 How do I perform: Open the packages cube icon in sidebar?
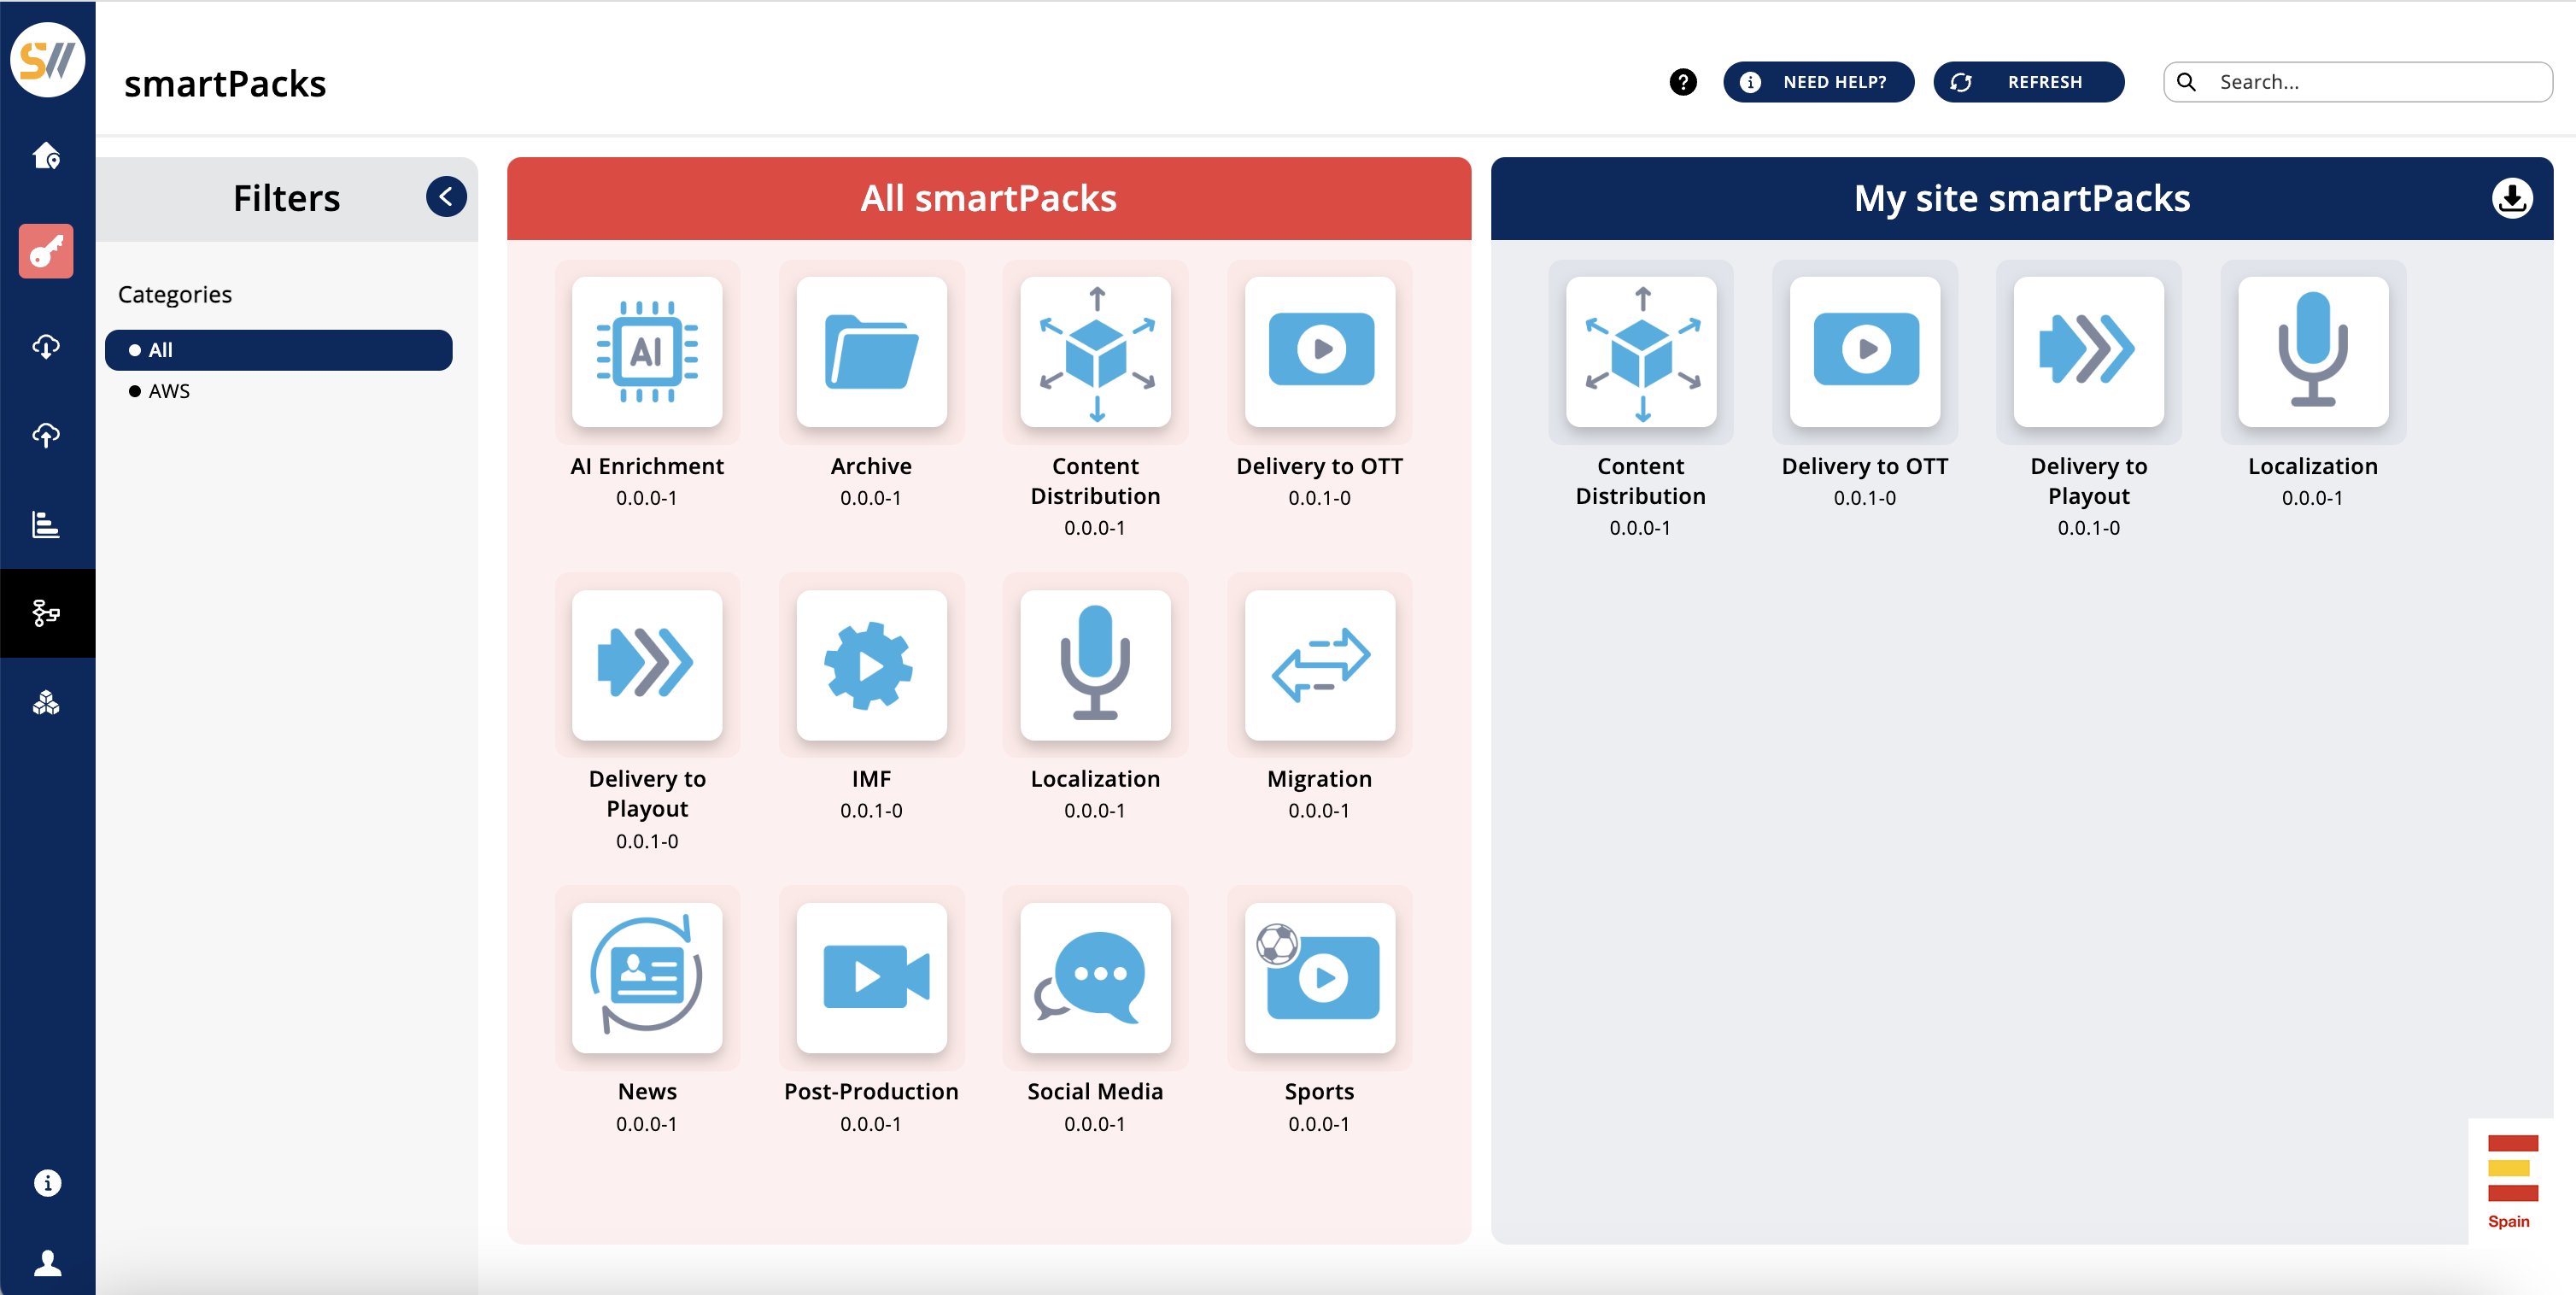(x=46, y=703)
